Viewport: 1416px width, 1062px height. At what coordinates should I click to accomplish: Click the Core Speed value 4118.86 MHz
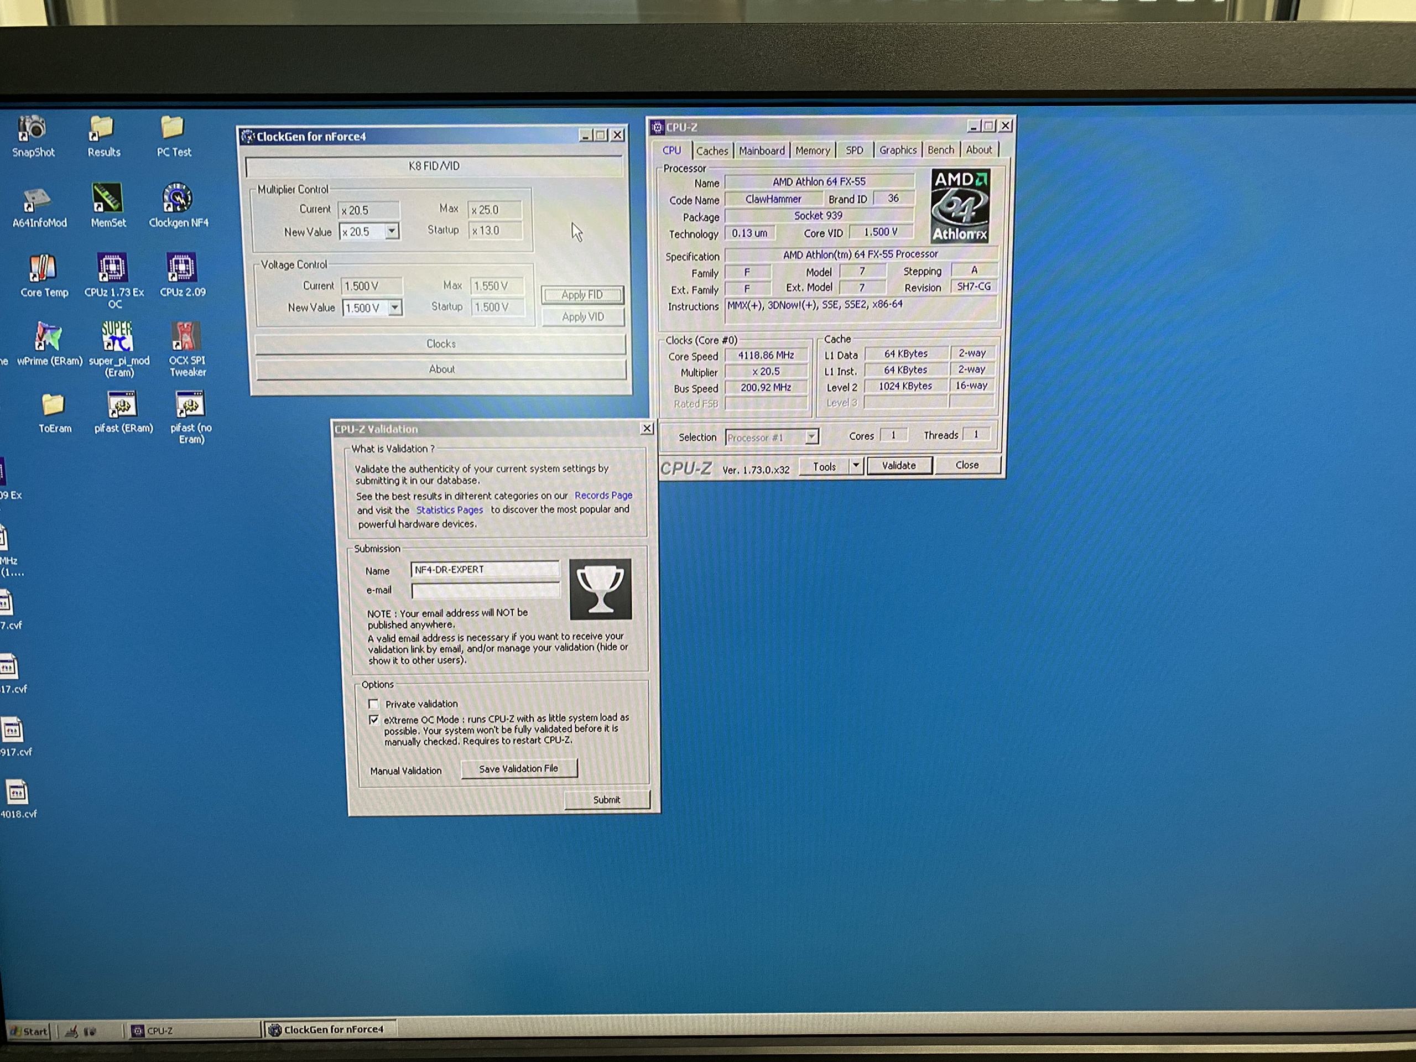point(766,355)
